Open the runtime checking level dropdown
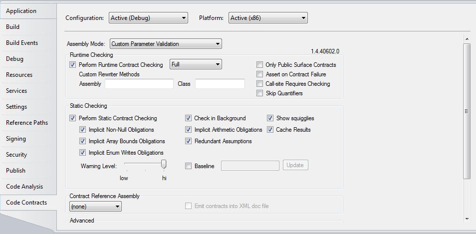 (x=196, y=64)
